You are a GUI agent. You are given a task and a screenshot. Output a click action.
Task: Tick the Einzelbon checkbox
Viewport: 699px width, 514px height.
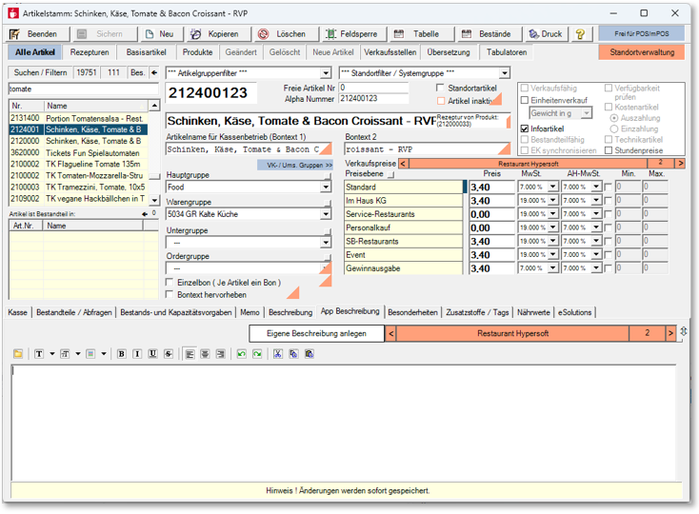[x=170, y=283]
